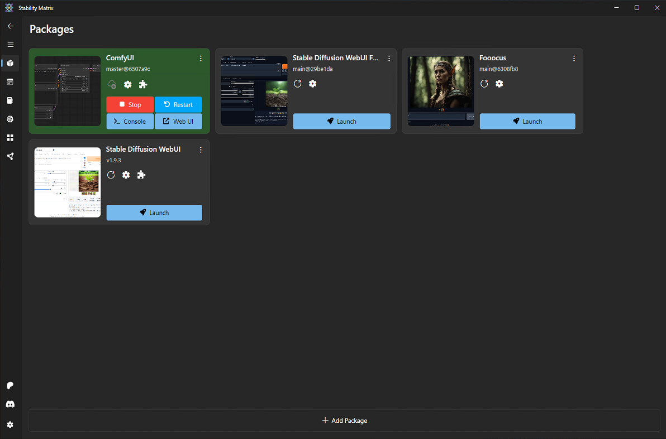Open ComfyUI package settings gear

coord(127,84)
